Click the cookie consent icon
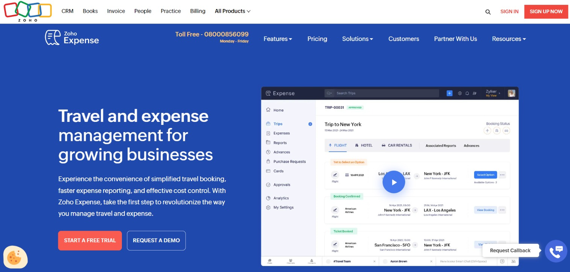570x272 pixels. pos(15,257)
